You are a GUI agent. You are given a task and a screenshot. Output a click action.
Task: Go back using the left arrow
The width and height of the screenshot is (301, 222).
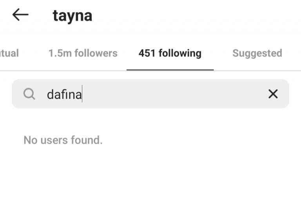pos(20,15)
